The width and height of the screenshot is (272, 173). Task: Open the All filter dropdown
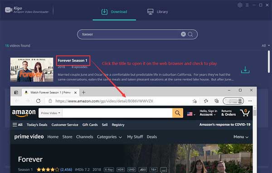pyautogui.click(x=266, y=46)
